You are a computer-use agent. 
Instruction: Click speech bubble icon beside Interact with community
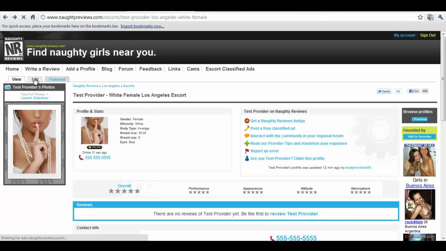coord(247,136)
